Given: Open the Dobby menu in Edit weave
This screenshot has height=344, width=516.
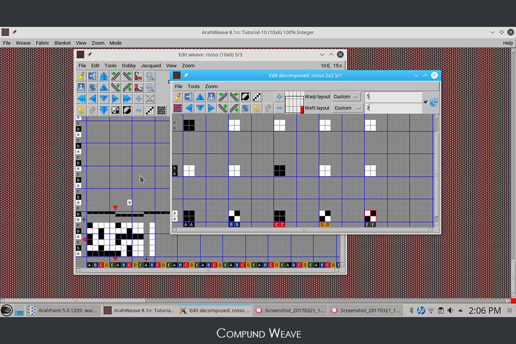Looking at the screenshot, I should point(128,66).
